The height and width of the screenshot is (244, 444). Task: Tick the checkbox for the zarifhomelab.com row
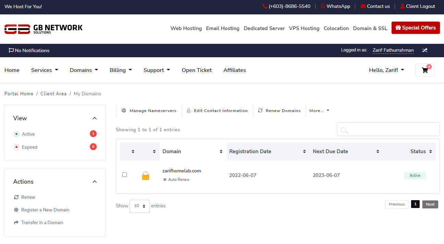pyautogui.click(x=125, y=175)
